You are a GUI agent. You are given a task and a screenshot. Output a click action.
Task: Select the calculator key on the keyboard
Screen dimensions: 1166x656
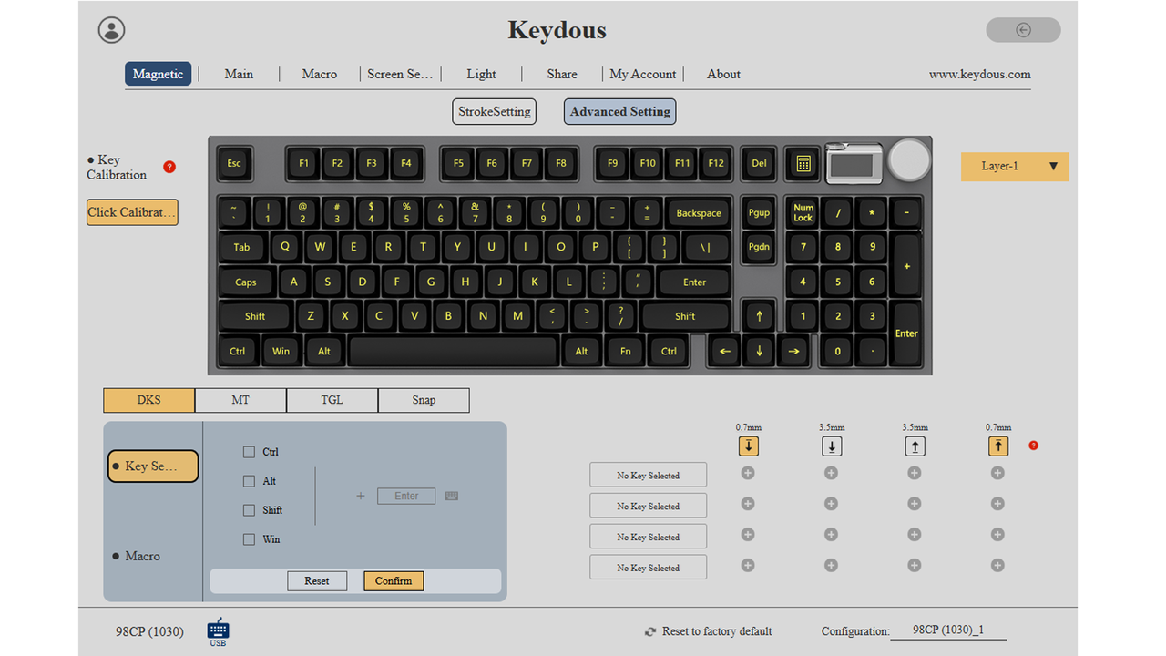coord(803,164)
